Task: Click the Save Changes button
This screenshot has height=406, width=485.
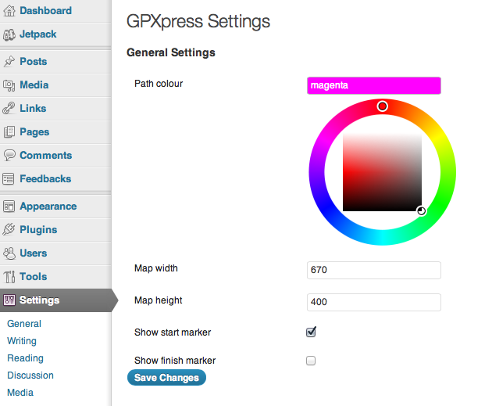Action: [x=166, y=378]
